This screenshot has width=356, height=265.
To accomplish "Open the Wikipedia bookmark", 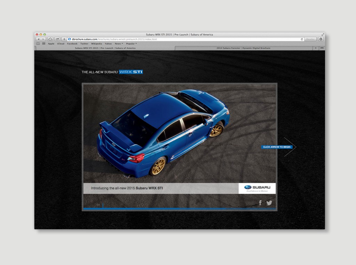I will 97,43.
